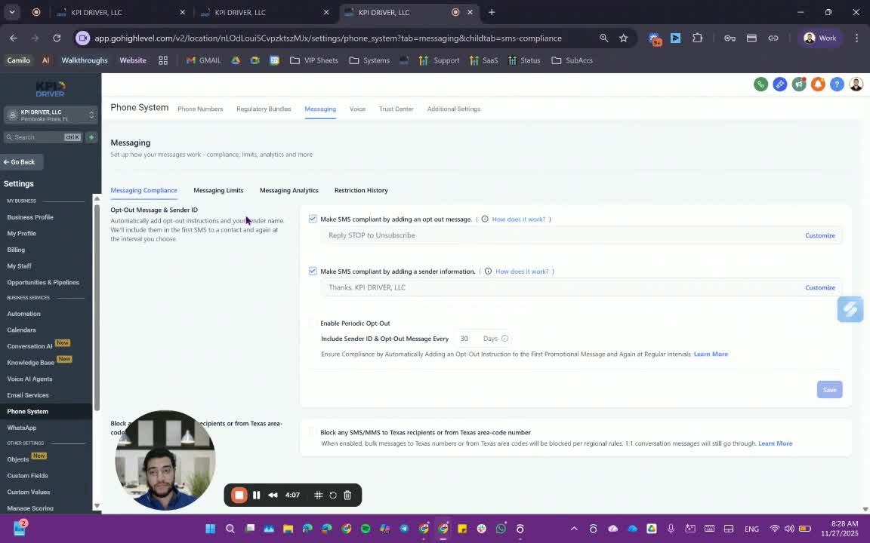
Task: Click the settings sidebar scrollbar
Action: click(x=97, y=308)
